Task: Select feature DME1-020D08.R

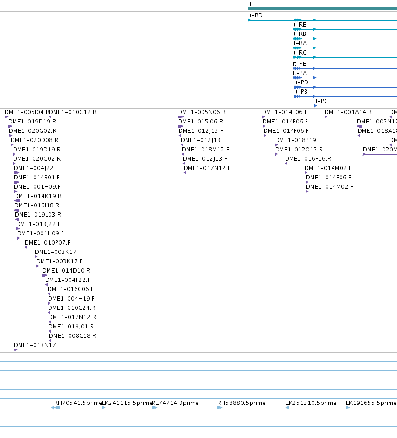Action: (35, 140)
